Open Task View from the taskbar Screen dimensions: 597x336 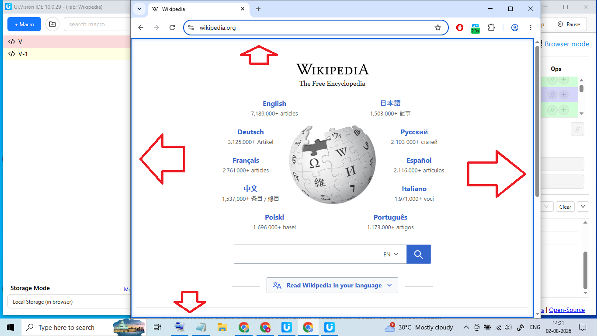tap(157, 327)
